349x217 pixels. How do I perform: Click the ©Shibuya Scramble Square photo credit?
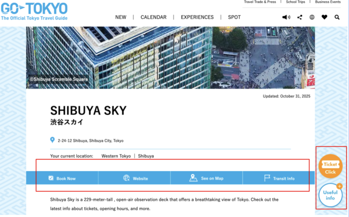tap(59, 79)
